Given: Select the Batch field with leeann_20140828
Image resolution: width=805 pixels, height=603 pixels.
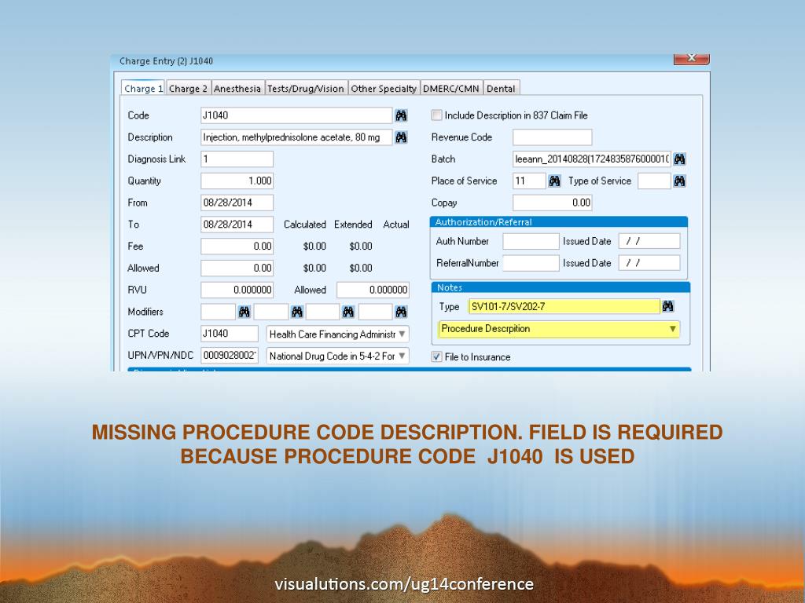Looking at the screenshot, I should pyautogui.click(x=592, y=159).
